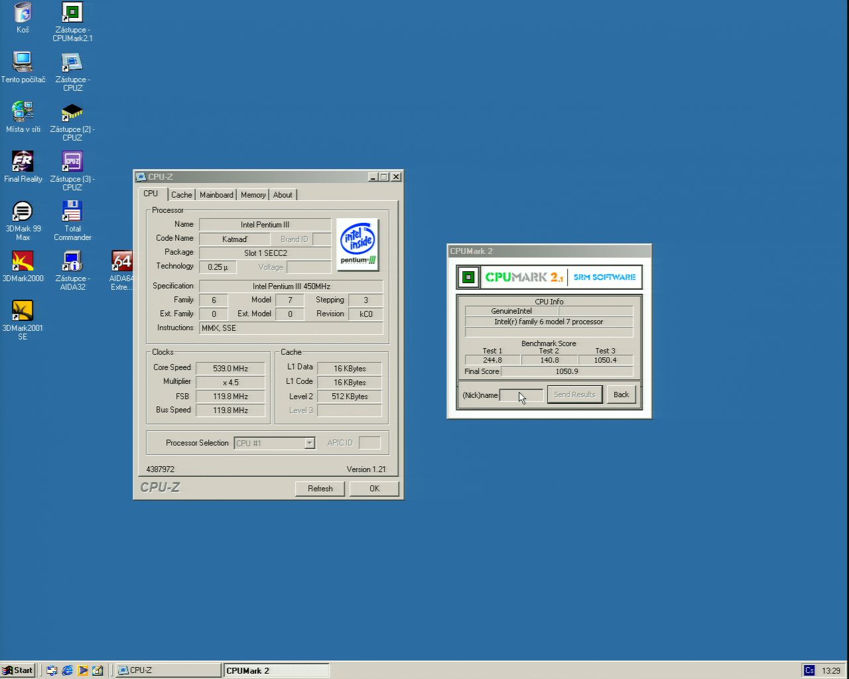Image resolution: width=849 pixels, height=679 pixels.
Task: Click the Test 3 score 1050.4
Action: pyautogui.click(x=605, y=360)
